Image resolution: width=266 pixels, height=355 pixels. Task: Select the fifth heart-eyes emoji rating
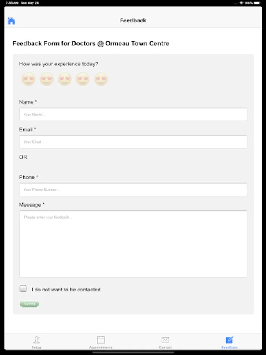[x=101, y=79]
